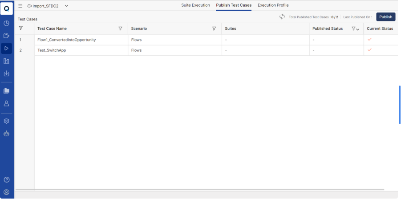Select Test_SwitchApp test case

(52, 50)
